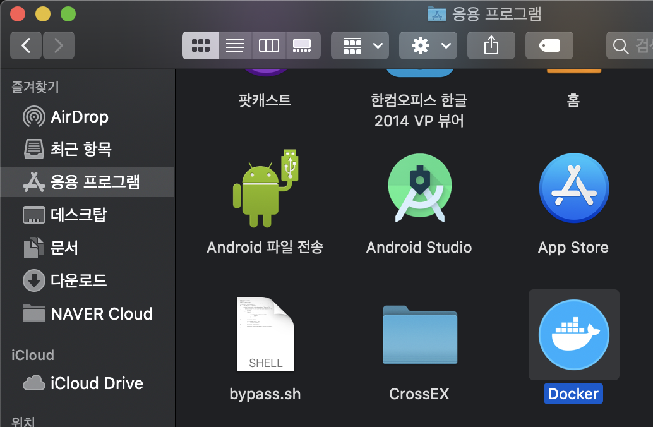Click the CrossEX name label
The height and width of the screenshot is (427, 653).
point(419,394)
